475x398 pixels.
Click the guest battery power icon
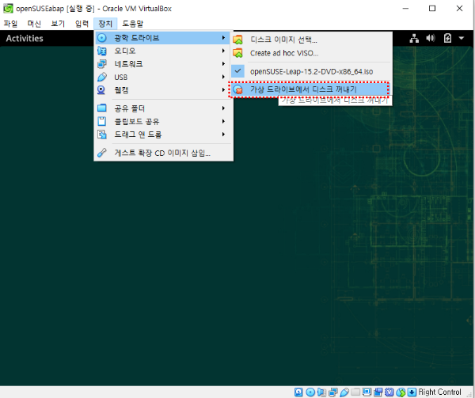[x=447, y=38]
